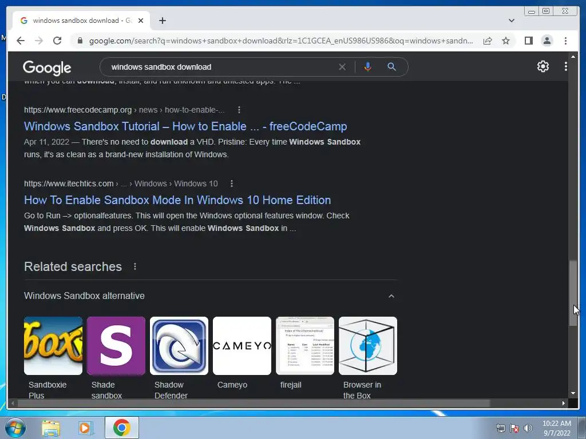Select the Shade sandbox thumbnail
Viewport: 586px width, 439px height.
click(x=116, y=346)
